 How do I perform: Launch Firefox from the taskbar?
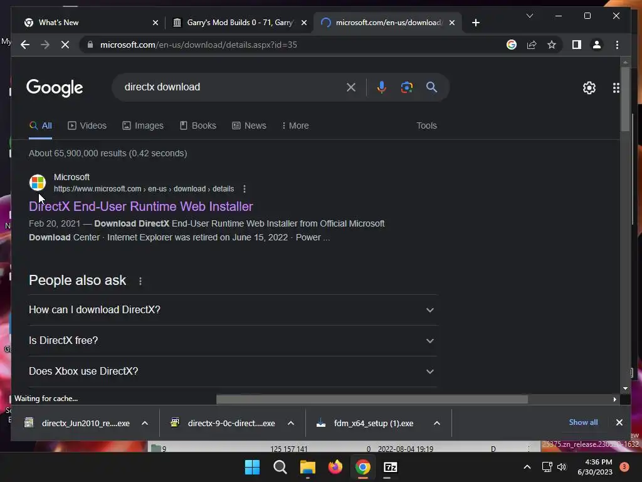point(335,467)
